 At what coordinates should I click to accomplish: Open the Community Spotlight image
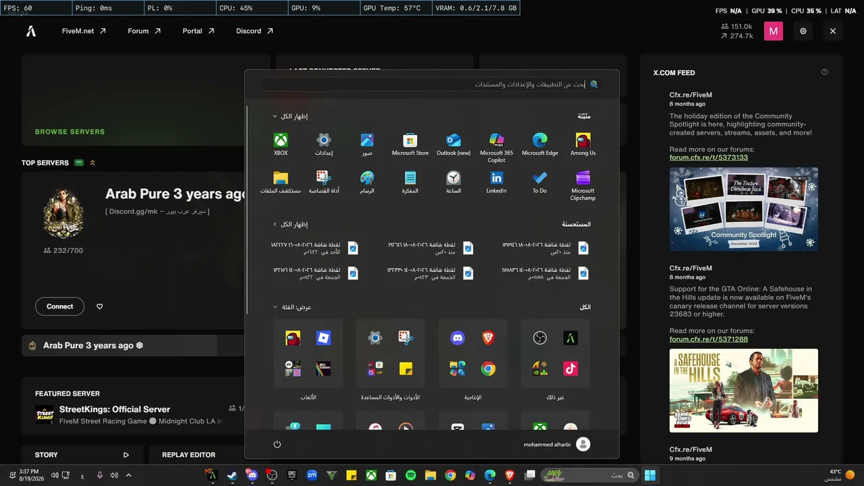tap(744, 209)
